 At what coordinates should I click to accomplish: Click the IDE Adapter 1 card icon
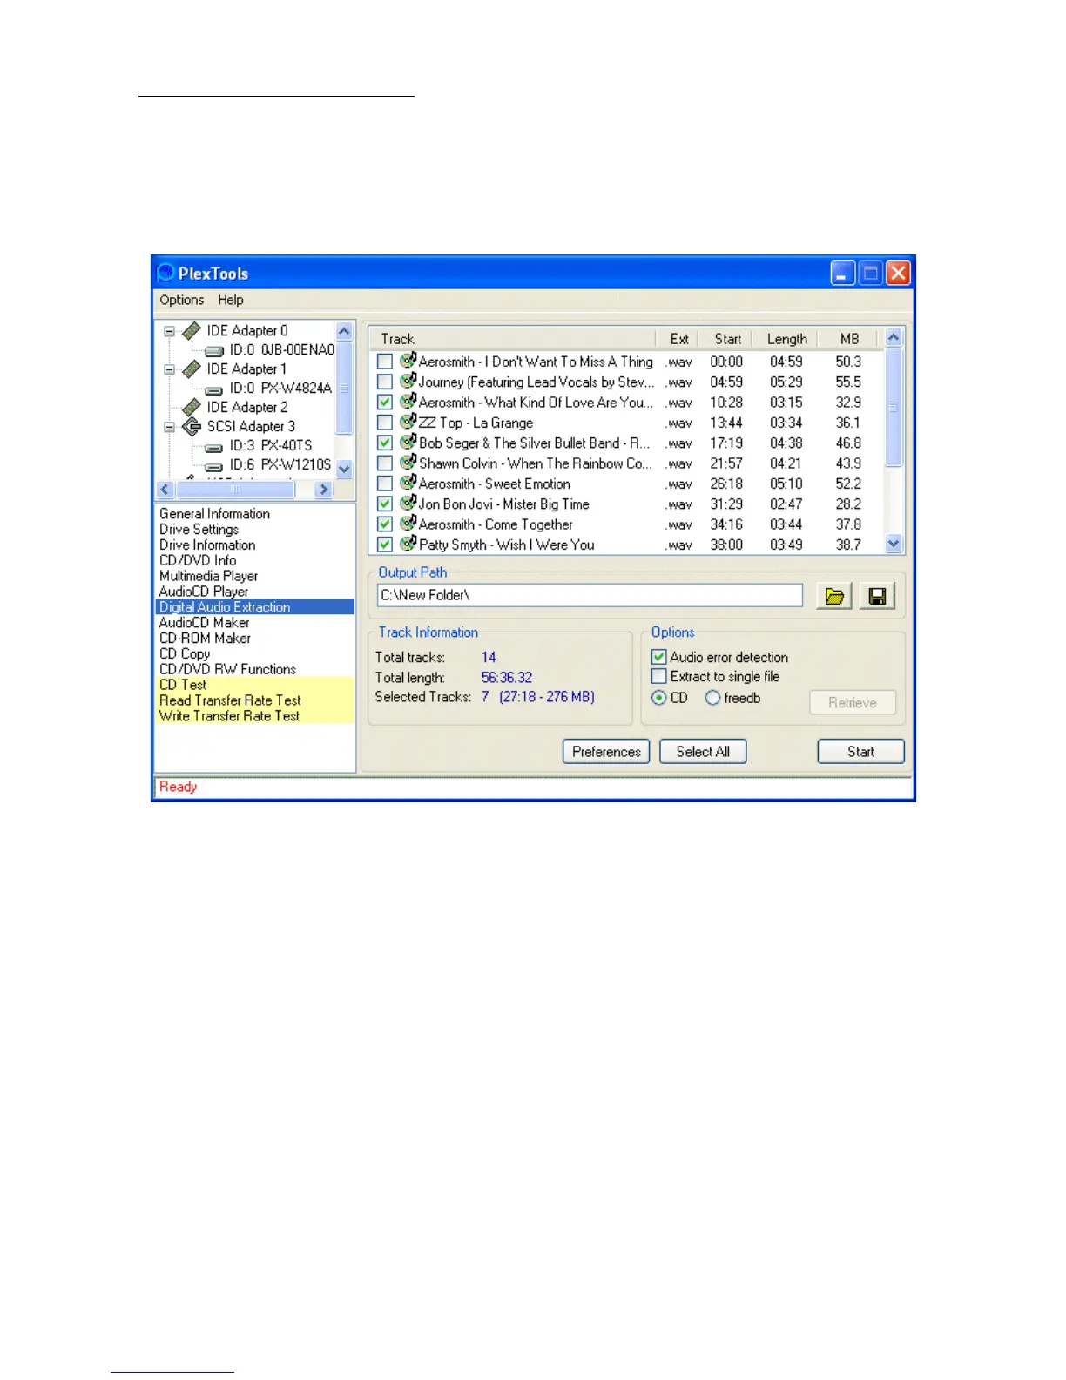pos(192,369)
